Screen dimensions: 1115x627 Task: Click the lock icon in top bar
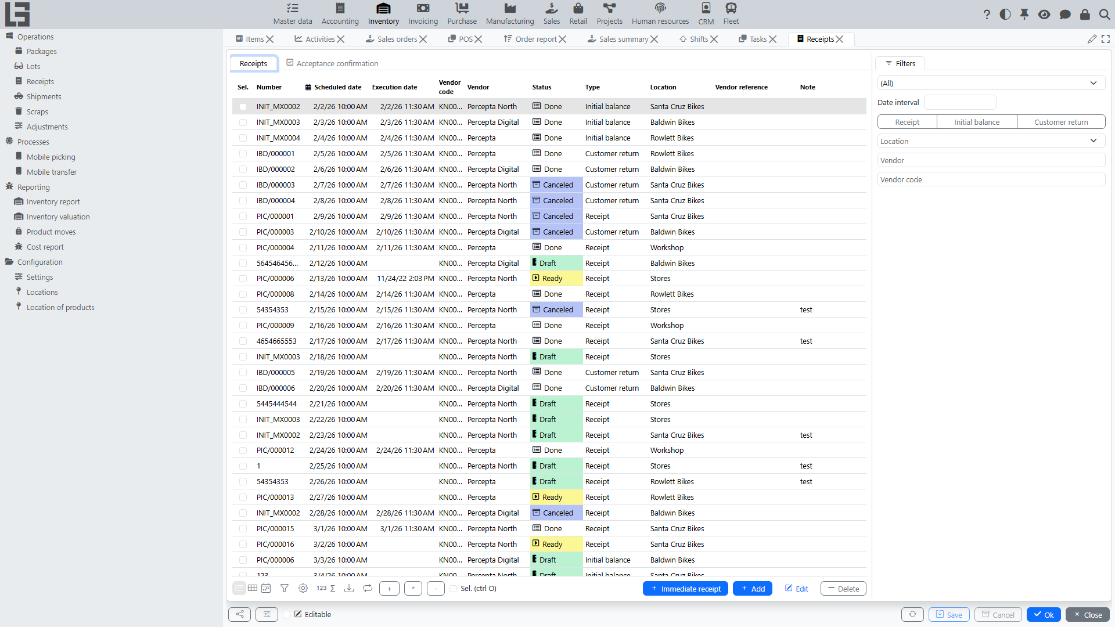point(1085,15)
